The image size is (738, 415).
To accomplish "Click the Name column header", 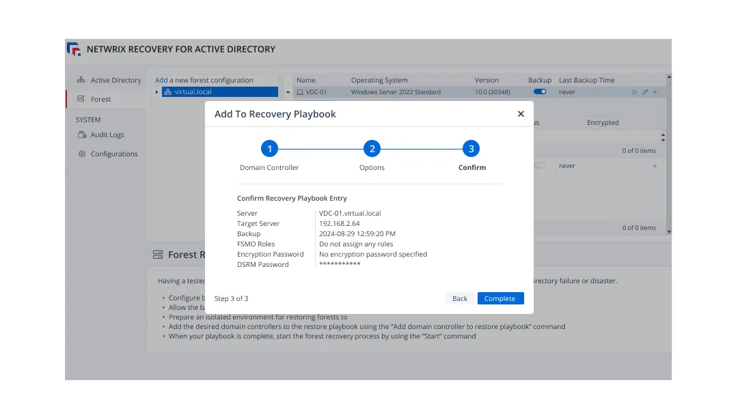I will tap(306, 80).
